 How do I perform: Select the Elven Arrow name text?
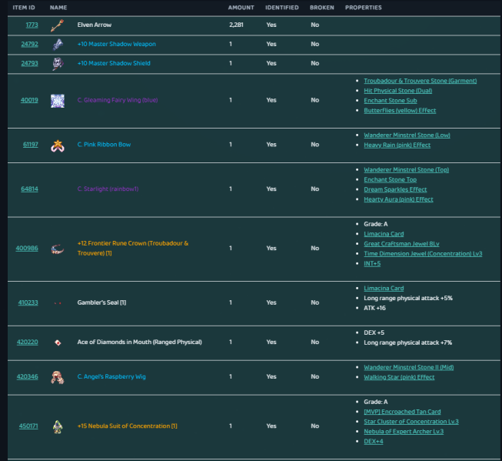pos(95,25)
